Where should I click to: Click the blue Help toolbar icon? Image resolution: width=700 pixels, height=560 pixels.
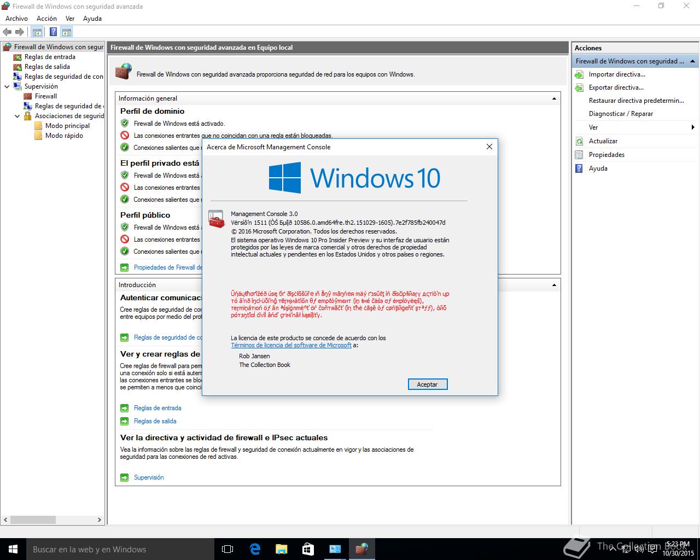53,32
